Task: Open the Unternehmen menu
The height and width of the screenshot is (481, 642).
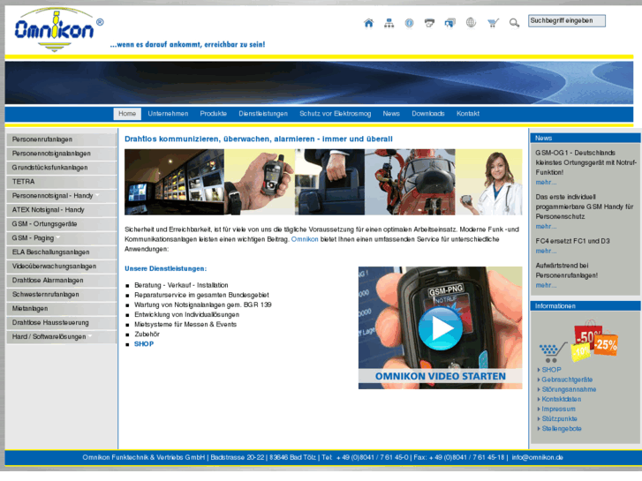Action: tap(168, 114)
